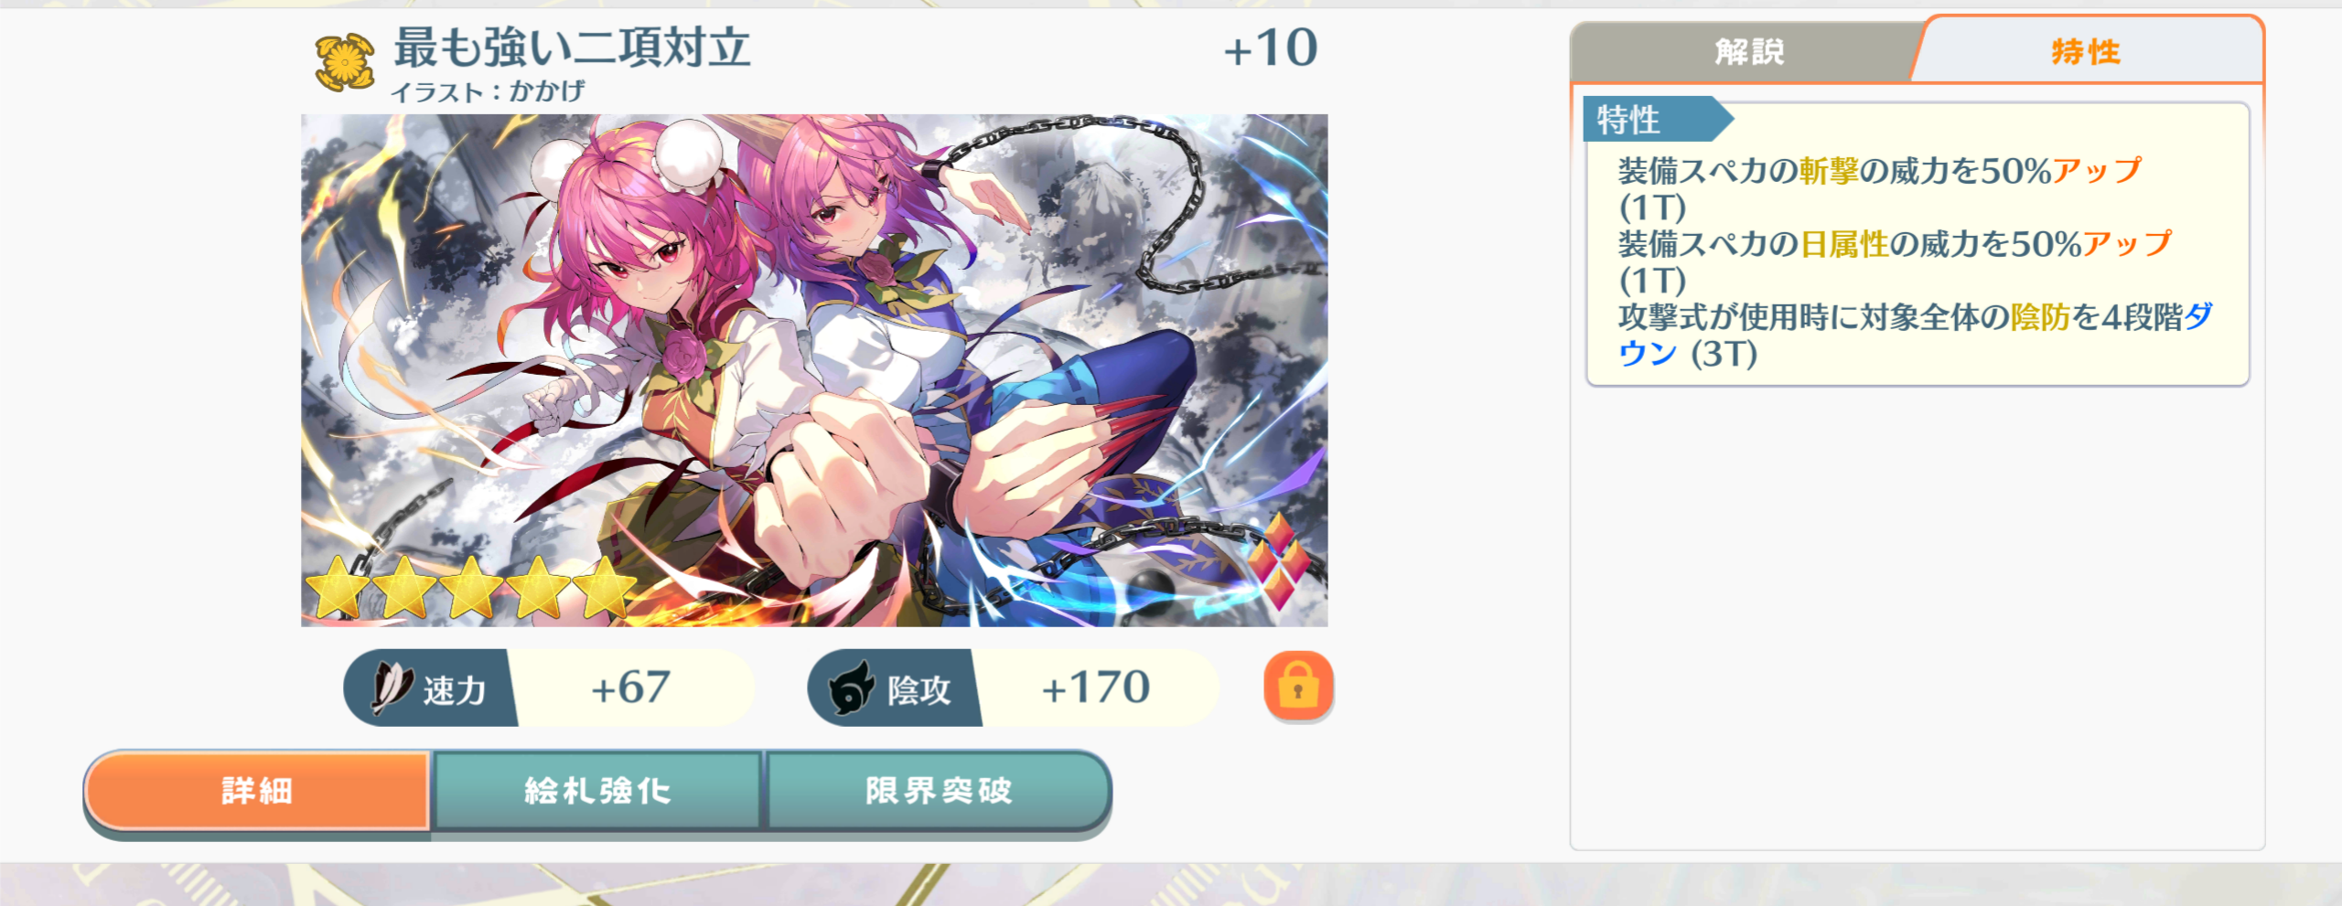
Task: Click the dark swirl icon beside 陰攻
Action: [852, 688]
